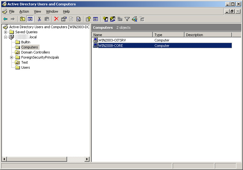Click the greyed Copy toolbar icon

pos(47,19)
